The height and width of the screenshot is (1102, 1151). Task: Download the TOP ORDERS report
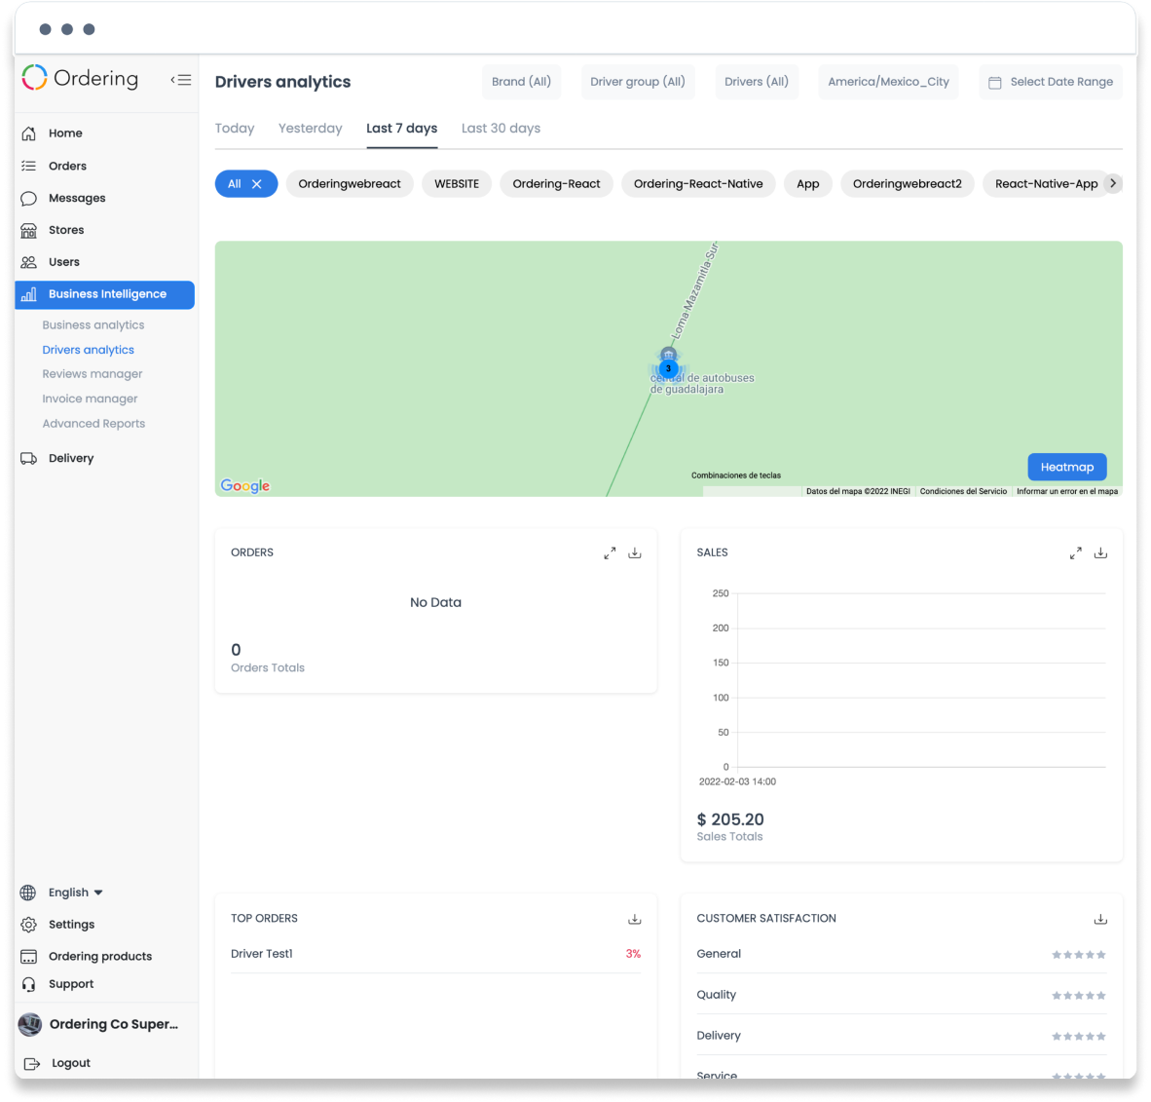click(x=635, y=919)
